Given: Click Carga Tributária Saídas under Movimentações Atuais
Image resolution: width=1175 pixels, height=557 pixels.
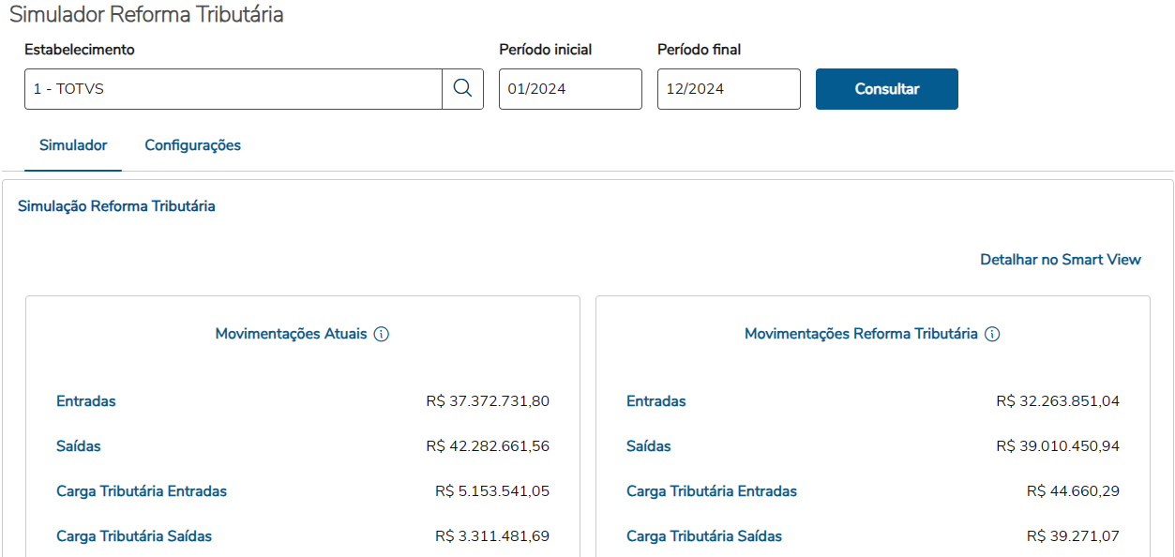Looking at the screenshot, I should 134,536.
